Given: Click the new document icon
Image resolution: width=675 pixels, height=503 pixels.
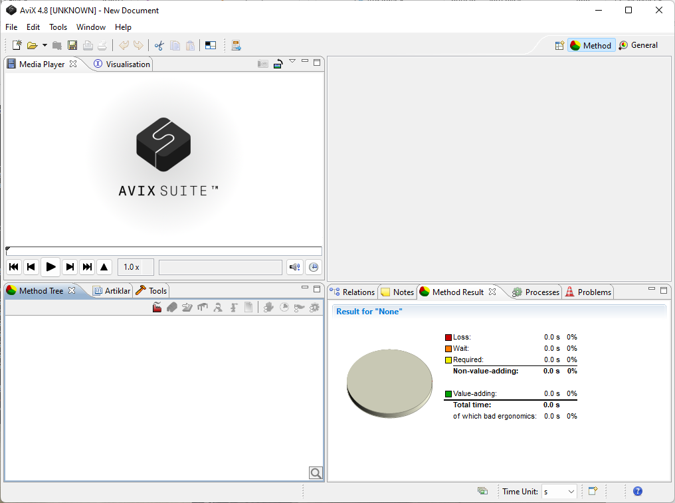Looking at the screenshot, I should [17, 45].
